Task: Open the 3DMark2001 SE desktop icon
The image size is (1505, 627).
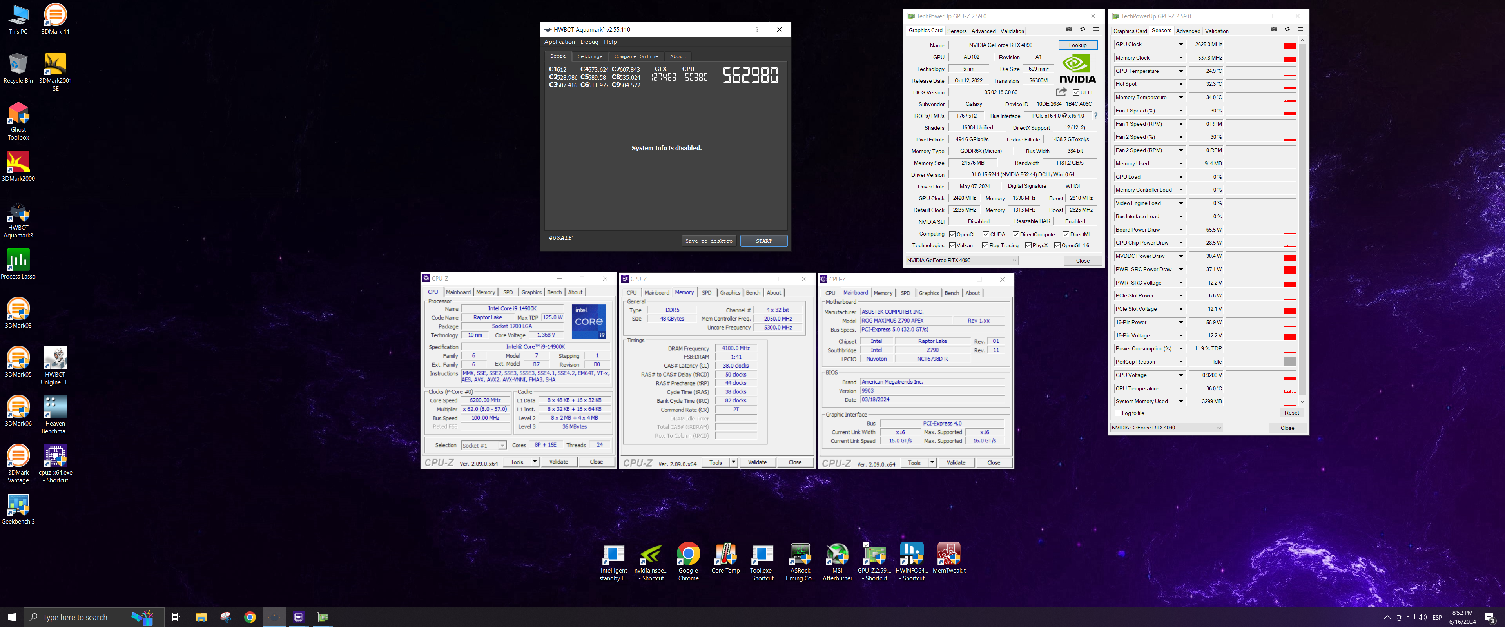Action: point(55,72)
